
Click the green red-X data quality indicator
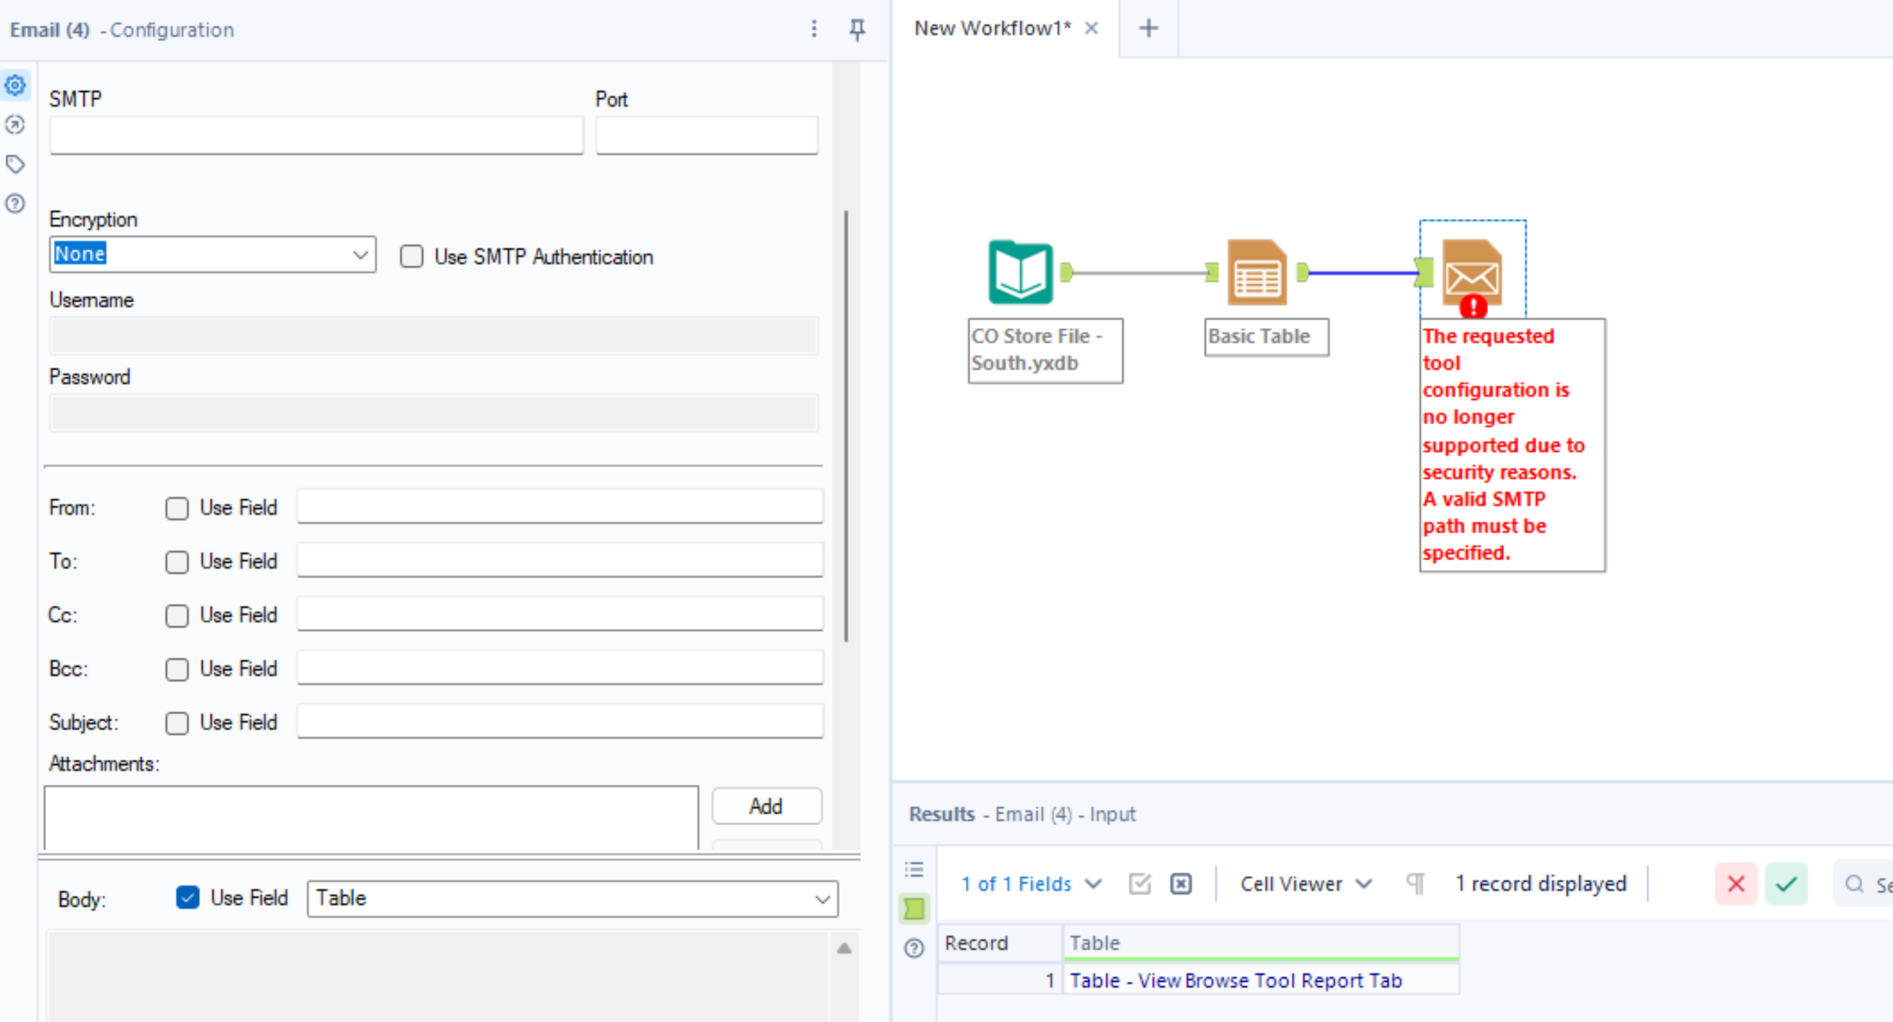(x=1737, y=884)
